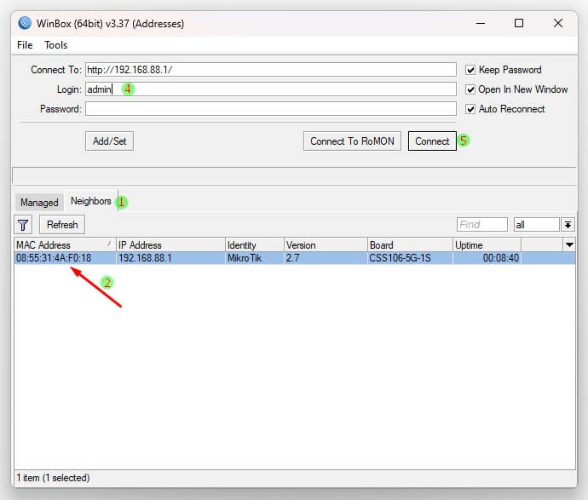Click the Add/Set button
588x500 pixels.
(x=109, y=141)
